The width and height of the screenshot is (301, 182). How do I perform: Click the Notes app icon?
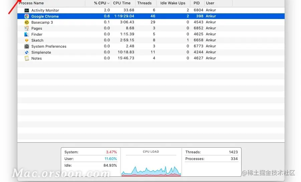[27, 58]
